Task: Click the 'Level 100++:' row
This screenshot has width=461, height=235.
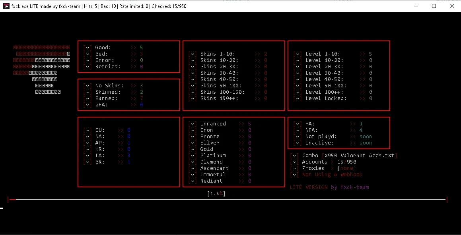Action: [333, 92]
